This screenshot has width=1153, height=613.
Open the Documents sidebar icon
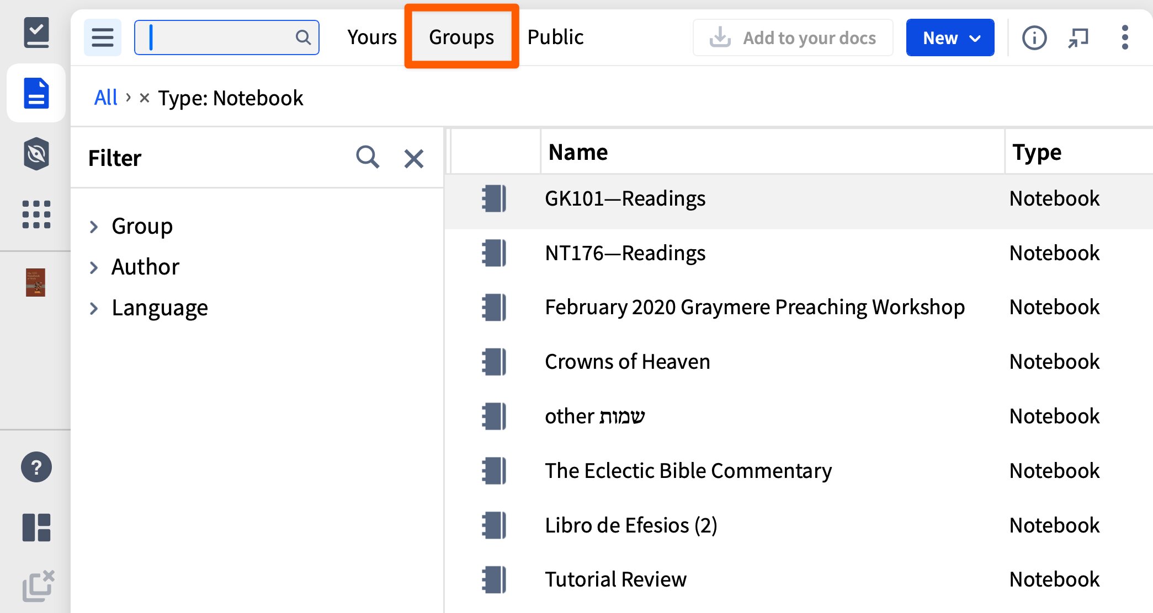36,93
